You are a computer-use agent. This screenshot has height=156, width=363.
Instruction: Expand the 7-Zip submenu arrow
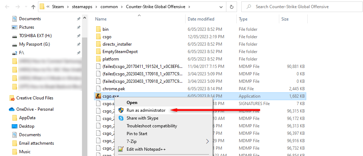point(208,141)
